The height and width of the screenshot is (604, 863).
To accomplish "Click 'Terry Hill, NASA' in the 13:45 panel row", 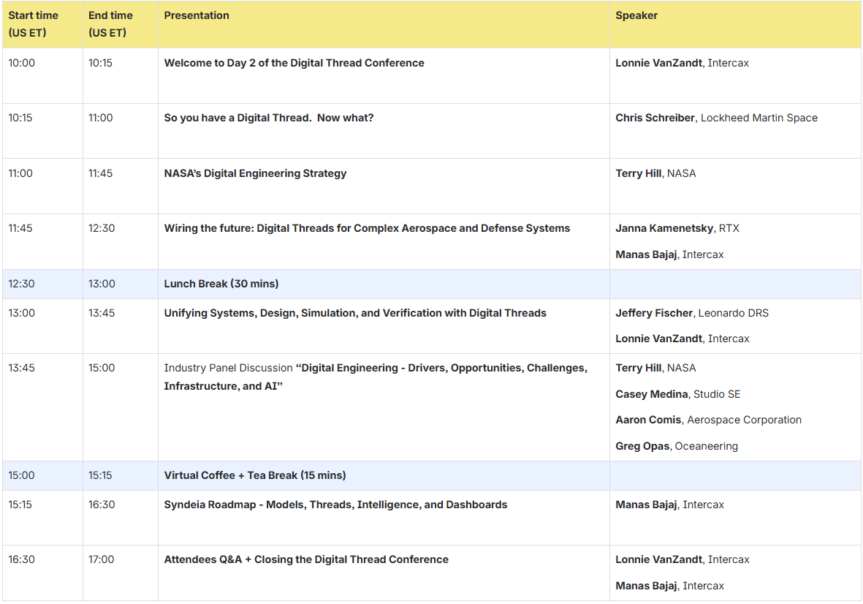I will click(x=655, y=368).
